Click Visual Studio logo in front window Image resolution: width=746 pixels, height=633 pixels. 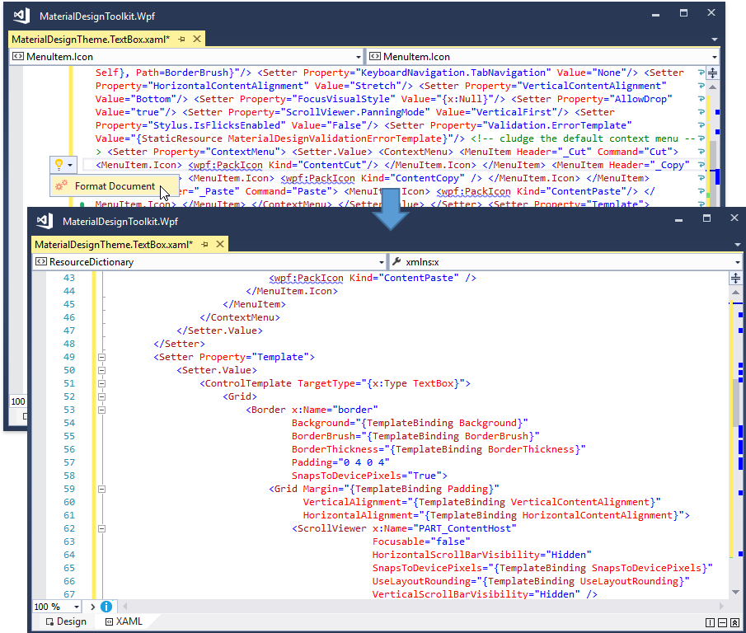pos(45,221)
